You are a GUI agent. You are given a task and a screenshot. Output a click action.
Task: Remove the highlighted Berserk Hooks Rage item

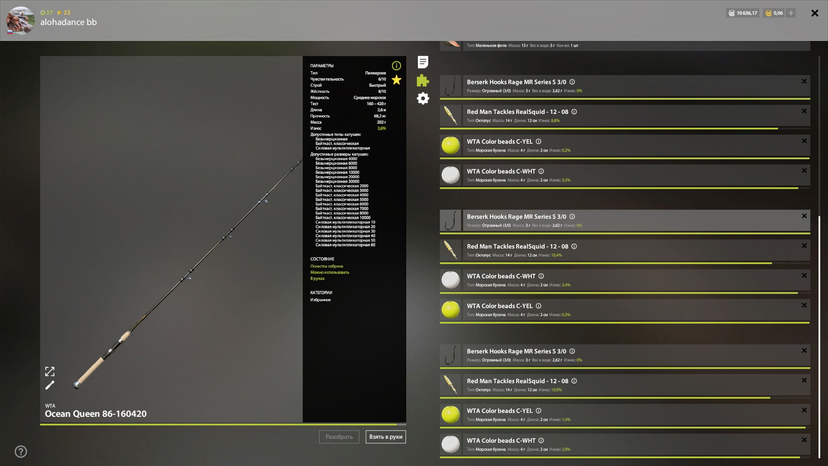pyautogui.click(x=804, y=216)
